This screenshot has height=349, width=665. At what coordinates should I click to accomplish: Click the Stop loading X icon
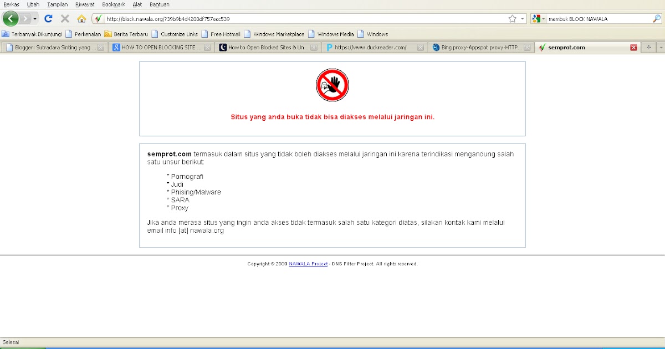click(65, 18)
